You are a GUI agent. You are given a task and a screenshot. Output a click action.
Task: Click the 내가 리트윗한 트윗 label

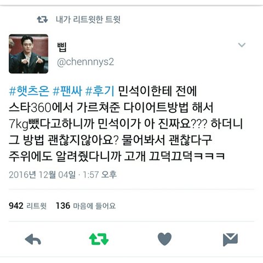tap(88, 19)
